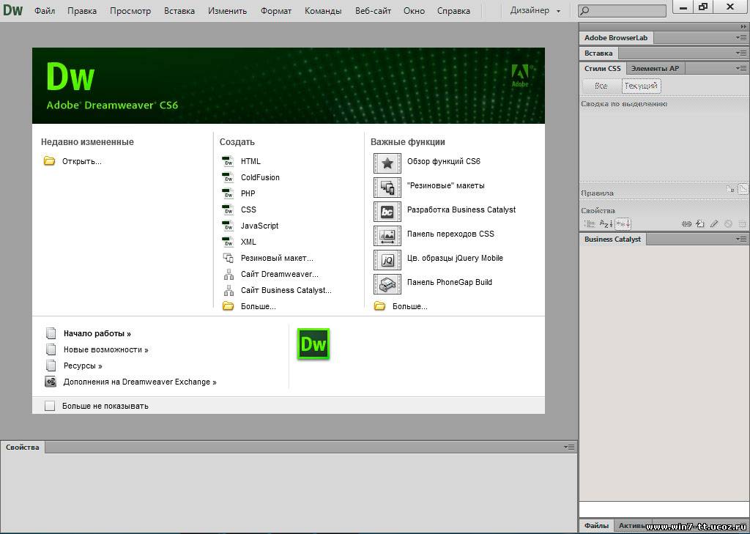The height and width of the screenshot is (534, 750).
Task: Click the Панель PhoneGap Build feature icon
Action: (x=387, y=283)
